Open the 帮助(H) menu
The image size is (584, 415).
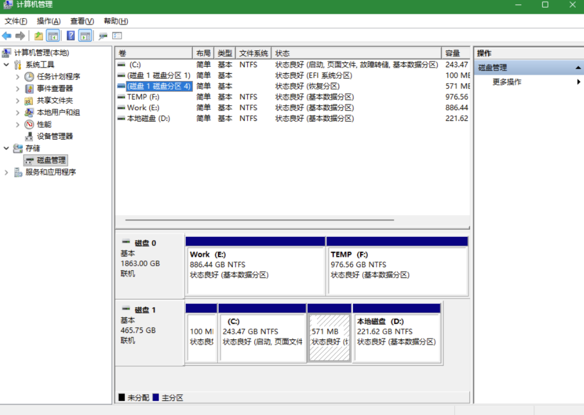point(116,21)
